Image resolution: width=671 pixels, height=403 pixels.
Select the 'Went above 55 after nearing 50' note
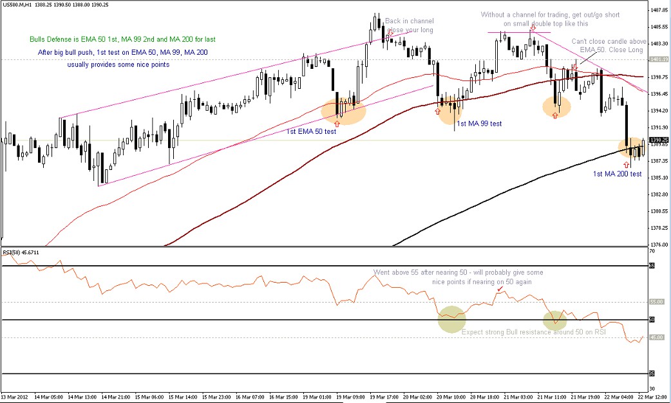458,272
